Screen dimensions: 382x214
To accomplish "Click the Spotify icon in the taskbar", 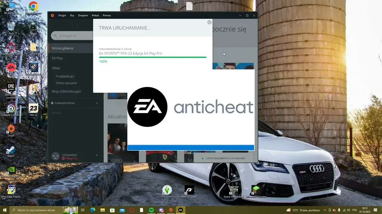I will pyautogui.click(x=151, y=210).
